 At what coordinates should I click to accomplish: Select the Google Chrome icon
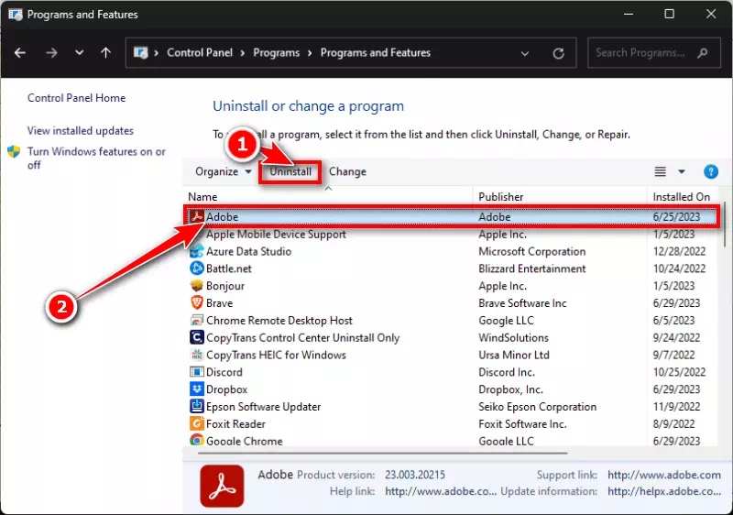197,440
